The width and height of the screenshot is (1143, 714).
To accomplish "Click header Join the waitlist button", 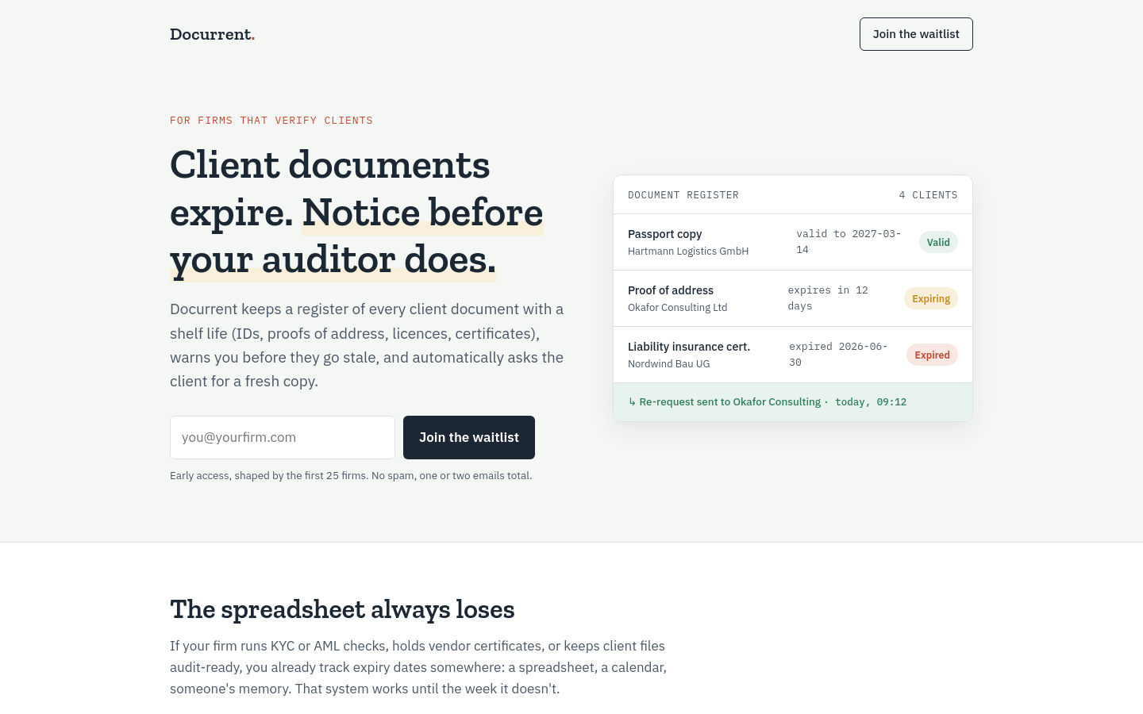I will [916, 34].
